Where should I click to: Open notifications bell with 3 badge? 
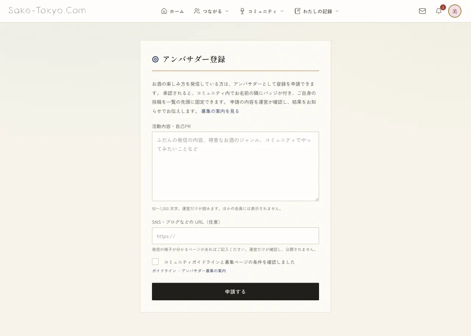439,11
